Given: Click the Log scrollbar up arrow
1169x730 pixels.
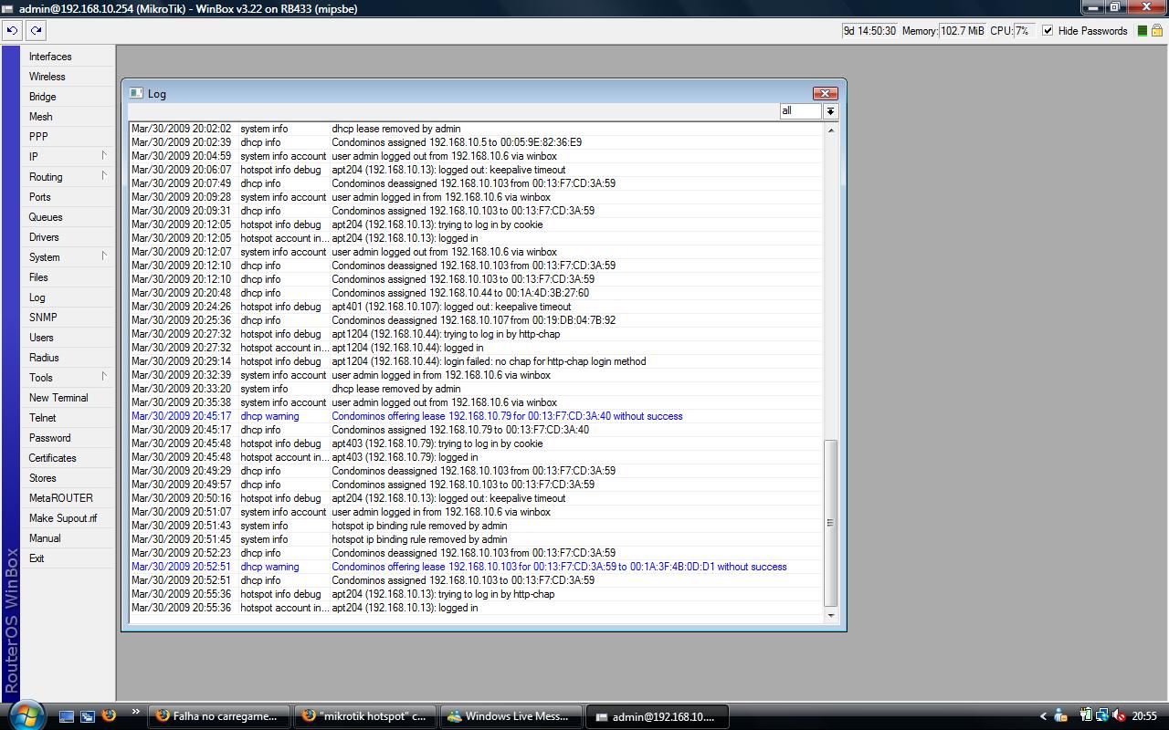Looking at the screenshot, I should (x=830, y=130).
